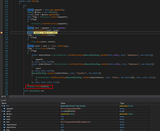This screenshot has width=160, height=131.
Task: Click the variable icon beside flag
Action: click(x=4, y=130)
